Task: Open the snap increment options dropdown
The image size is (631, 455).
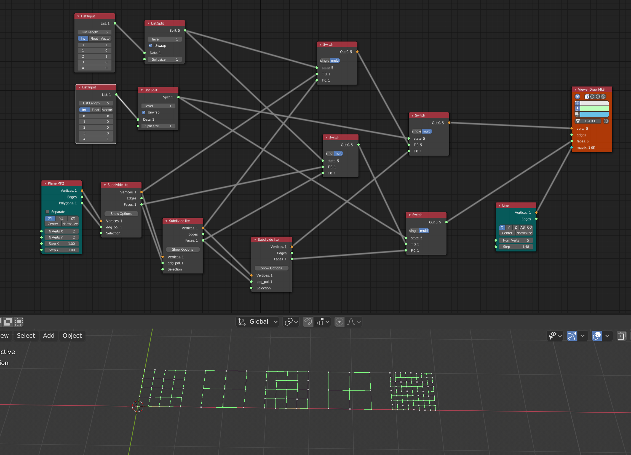Action: point(322,322)
